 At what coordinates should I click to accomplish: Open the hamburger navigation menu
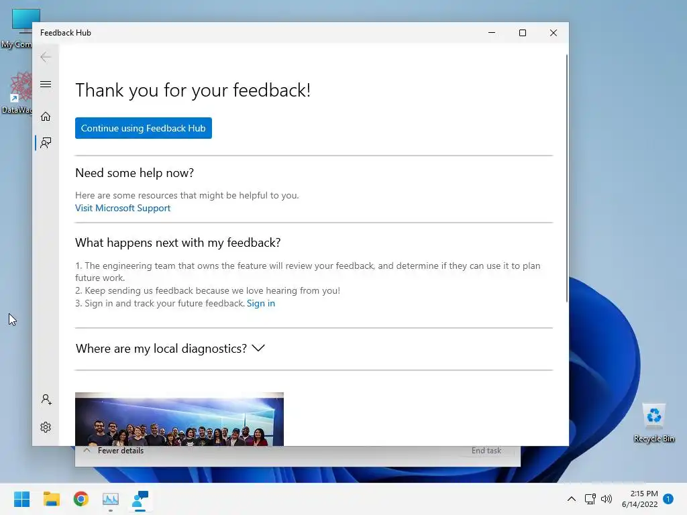tap(46, 84)
